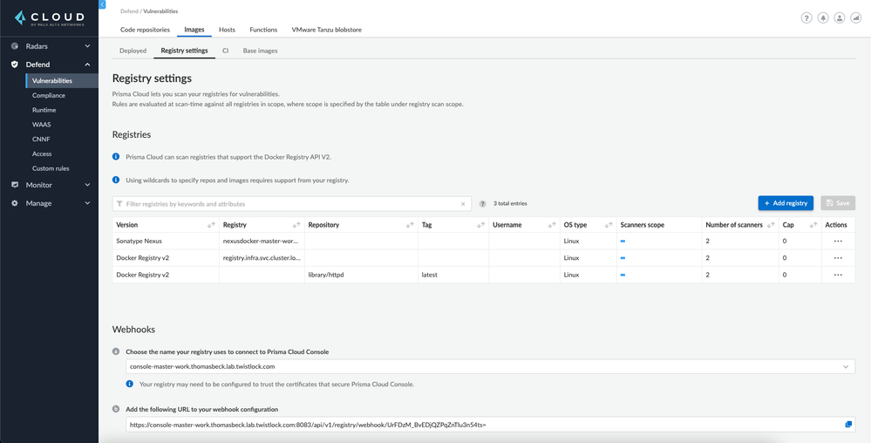The width and height of the screenshot is (871, 443).
Task: Open actions menu for Sonatype Nexus row
Action: click(x=837, y=242)
